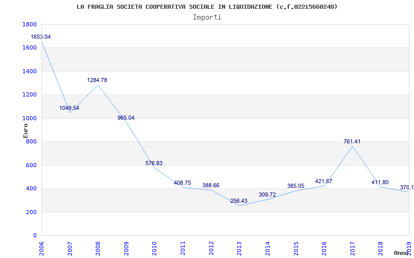The height and width of the screenshot is (258, 414).
Task: Click the 2008 x-axis year label
Action: coord(98,249)
